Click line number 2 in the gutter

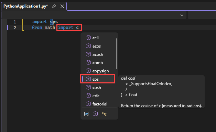click(15, 28)
